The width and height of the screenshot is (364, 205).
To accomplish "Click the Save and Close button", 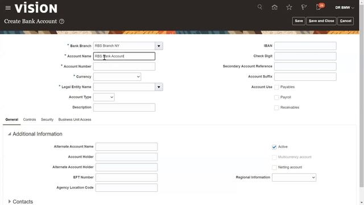I will [x=321, y=21].
